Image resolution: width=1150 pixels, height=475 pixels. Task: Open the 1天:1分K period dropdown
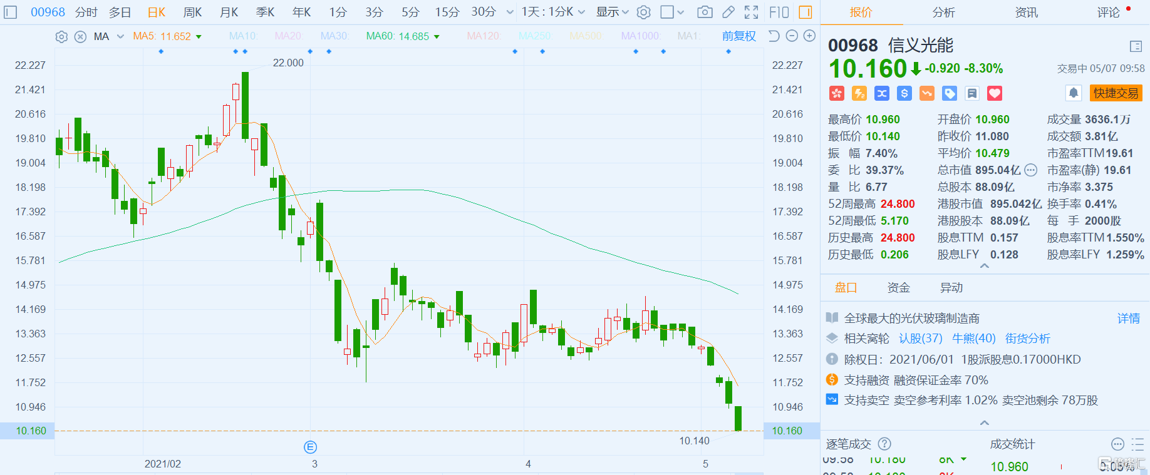point(553,12)
